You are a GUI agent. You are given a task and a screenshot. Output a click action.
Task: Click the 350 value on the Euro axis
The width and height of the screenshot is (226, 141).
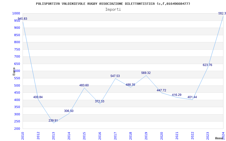[x=17, y=107]
